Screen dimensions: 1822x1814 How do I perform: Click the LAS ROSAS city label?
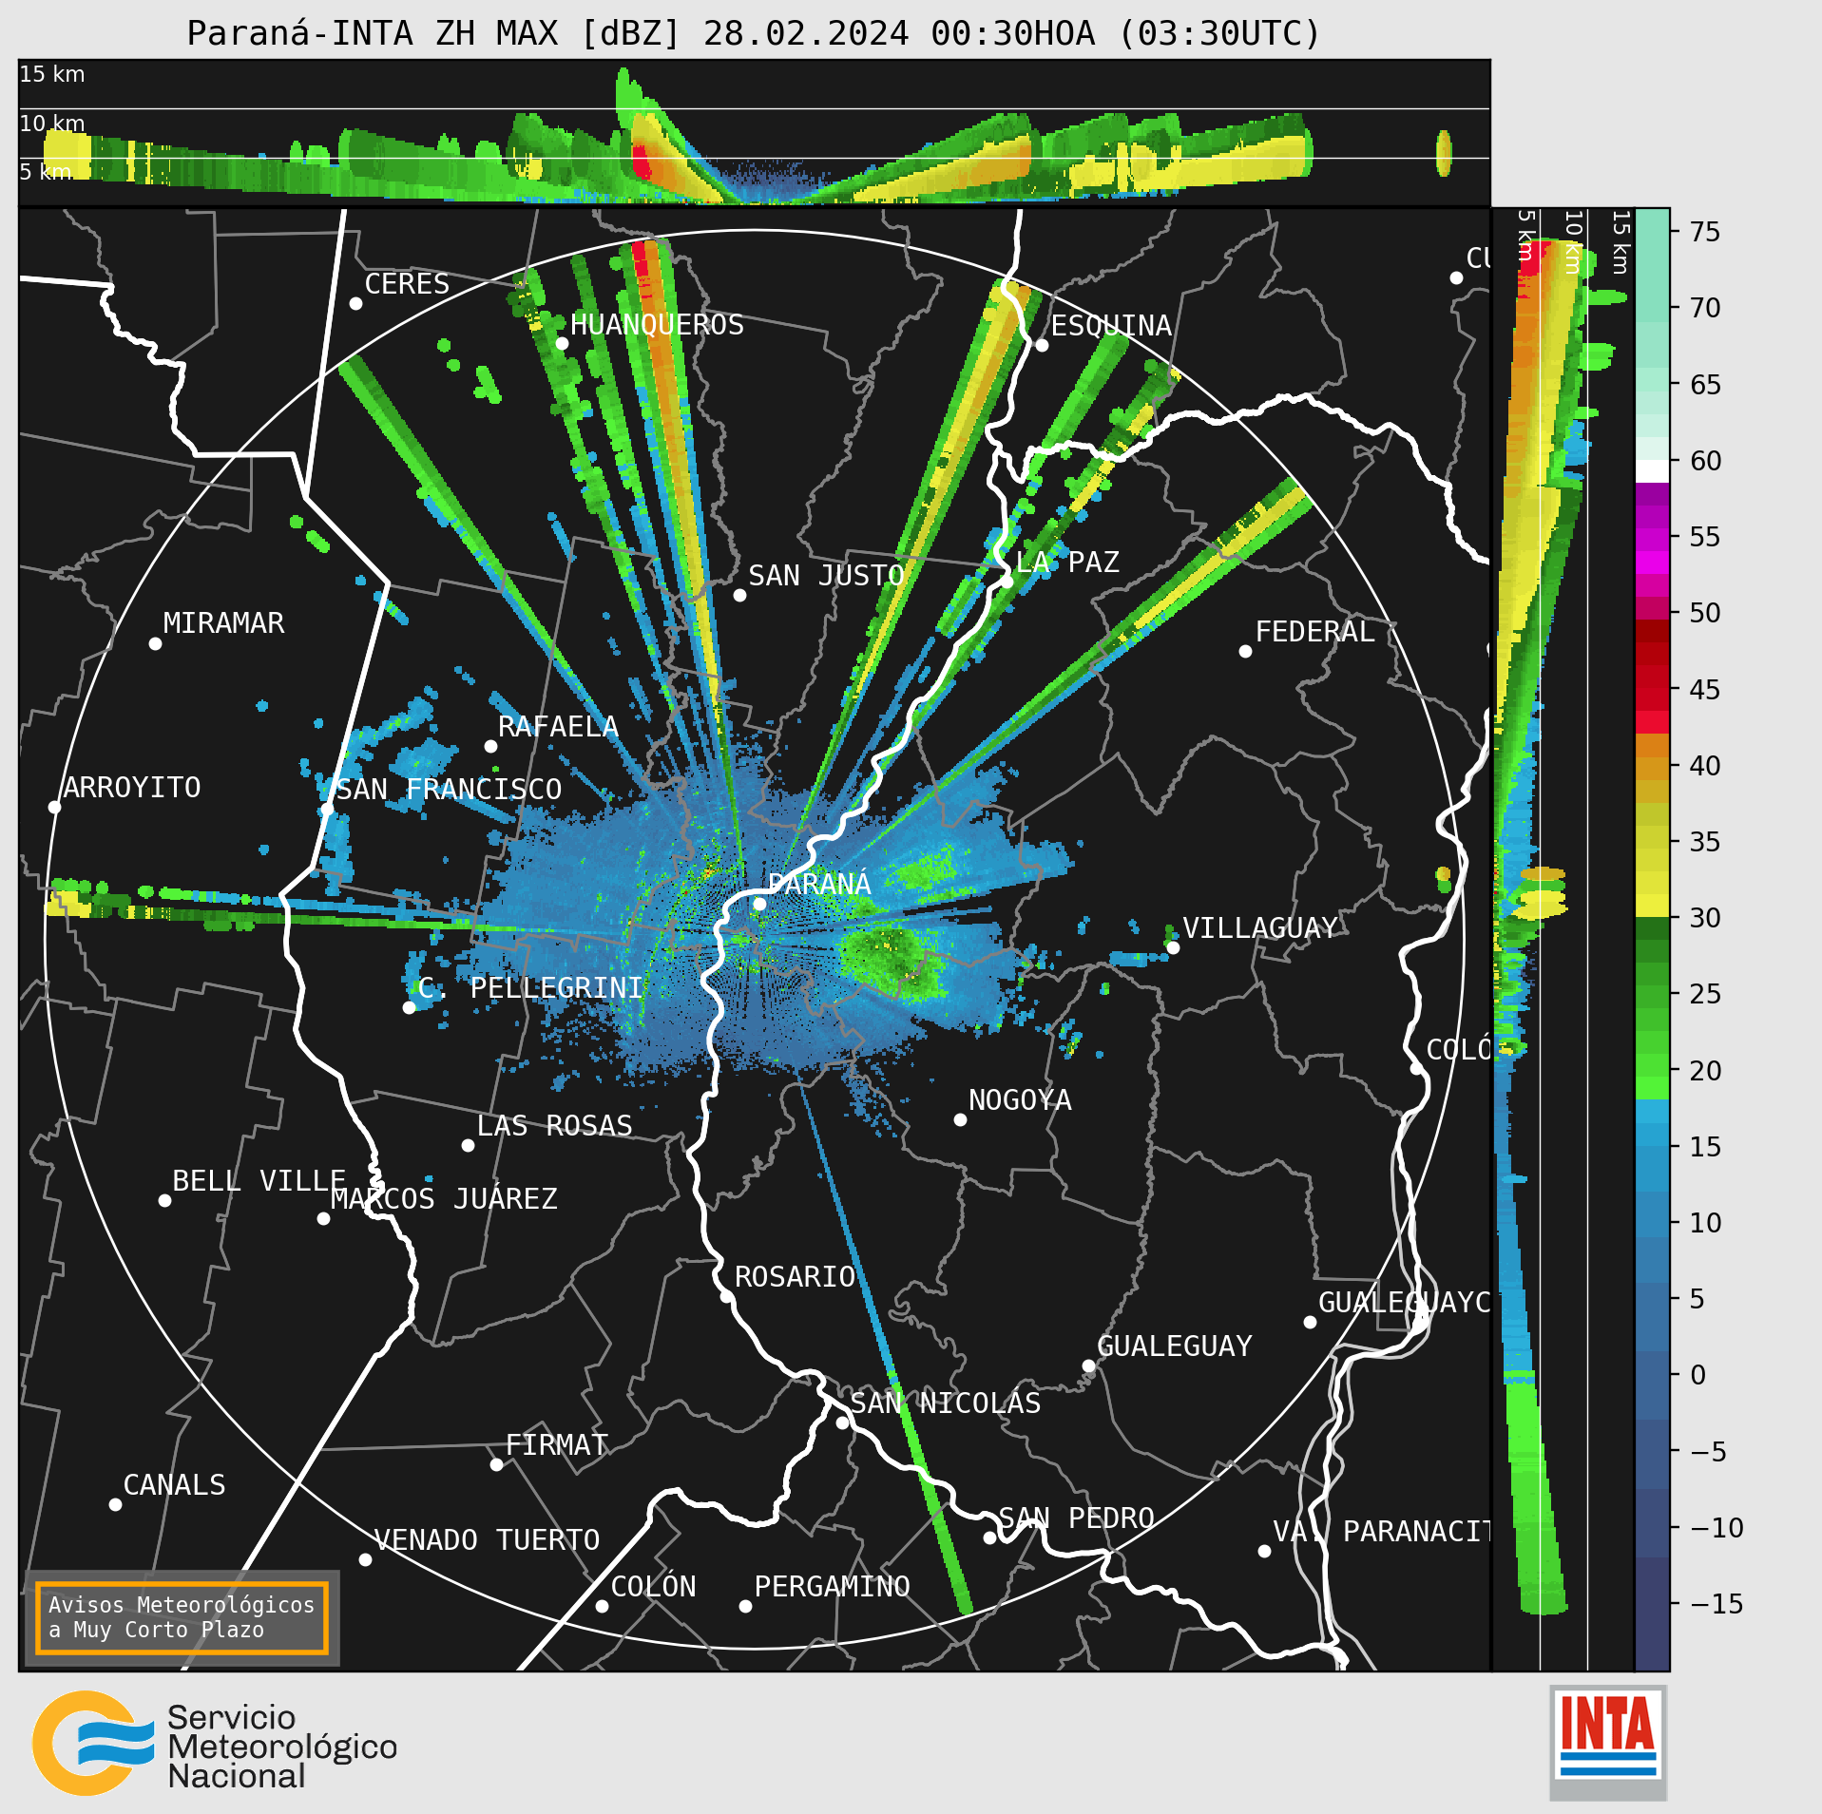click(x=554, y=1126)
